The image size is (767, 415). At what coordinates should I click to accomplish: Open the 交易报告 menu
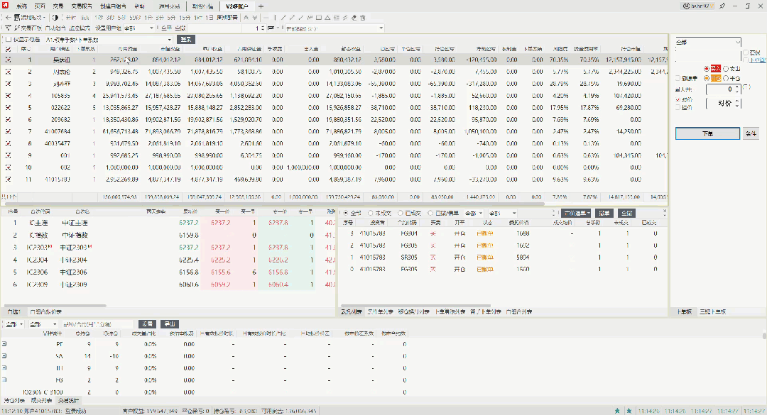click(x=81, y=6)
